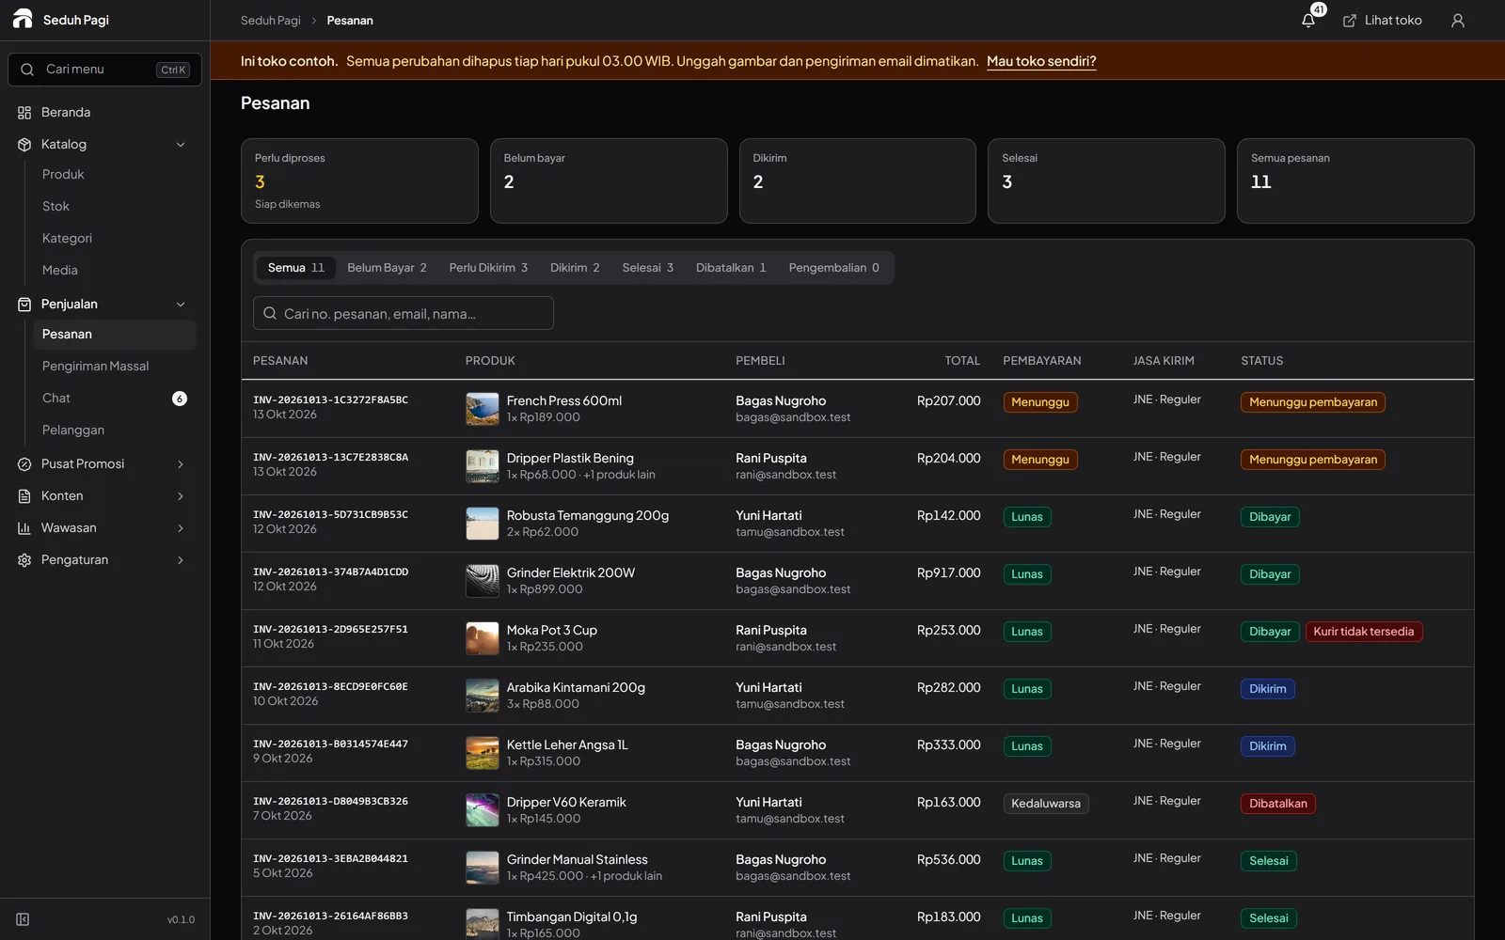
Task: Open Lihat toko link
Action: pos(1382,21)
